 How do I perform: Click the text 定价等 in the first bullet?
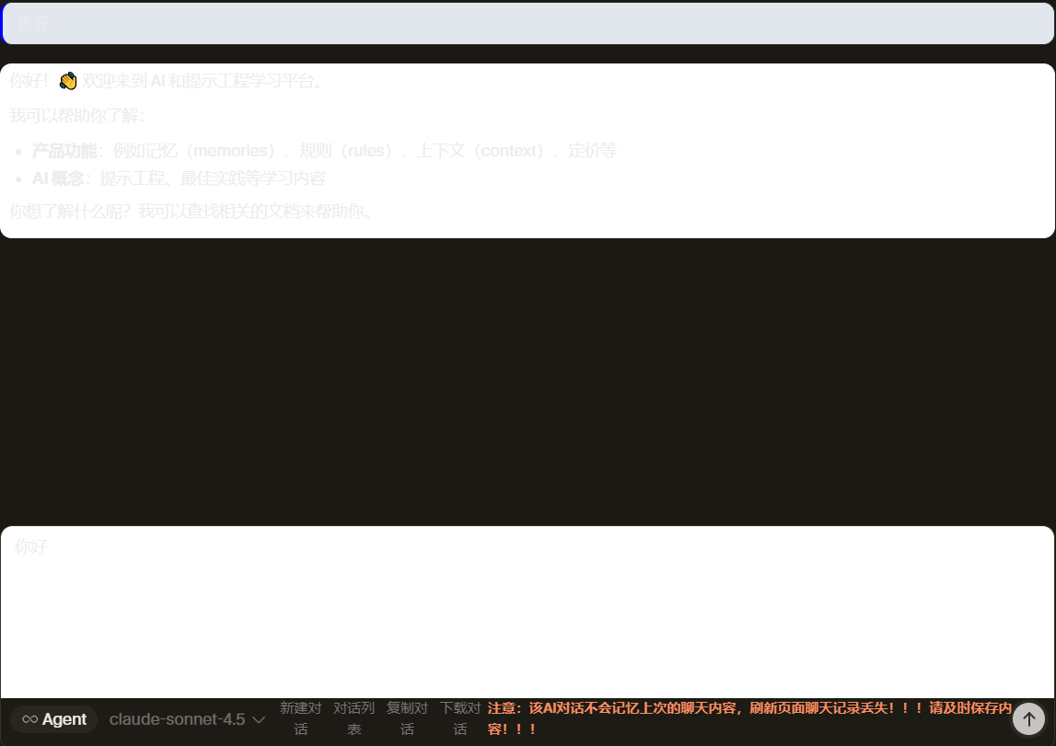click(x=592, y=151)
